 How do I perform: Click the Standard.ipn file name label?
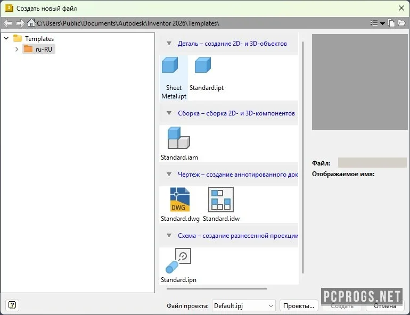coord(178,280)
